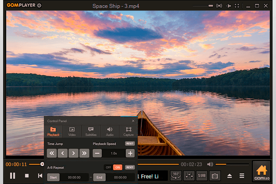276x184 pixels.
Task: Pause the video playback
Action: [x=12, y=176]
